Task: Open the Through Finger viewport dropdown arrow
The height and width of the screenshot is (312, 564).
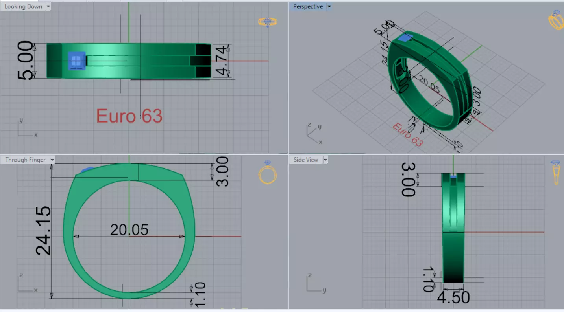Action: [x=52, y=160]
